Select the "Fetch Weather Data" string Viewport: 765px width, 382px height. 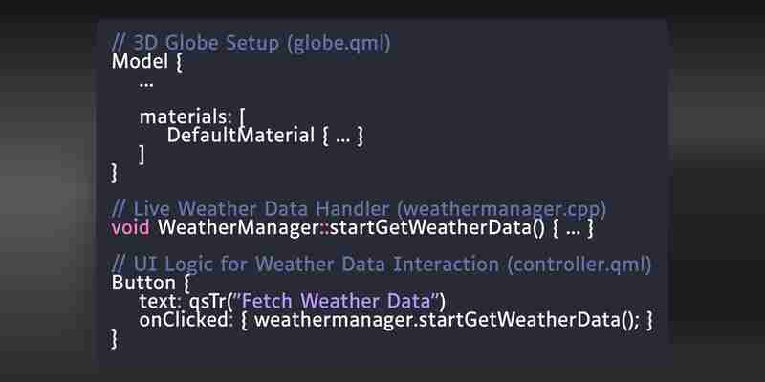point(337,301)
